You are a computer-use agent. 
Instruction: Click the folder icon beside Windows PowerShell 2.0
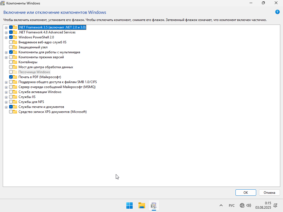pos(15,37)
